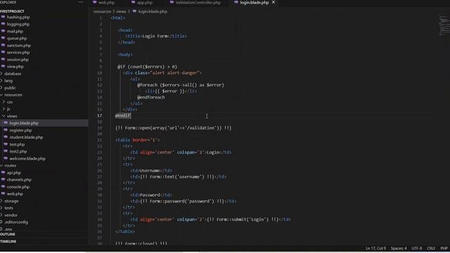Open student.blade.php in the views folder
The image size is (450, 253).
pyautogui.click(x=26, y=138)
